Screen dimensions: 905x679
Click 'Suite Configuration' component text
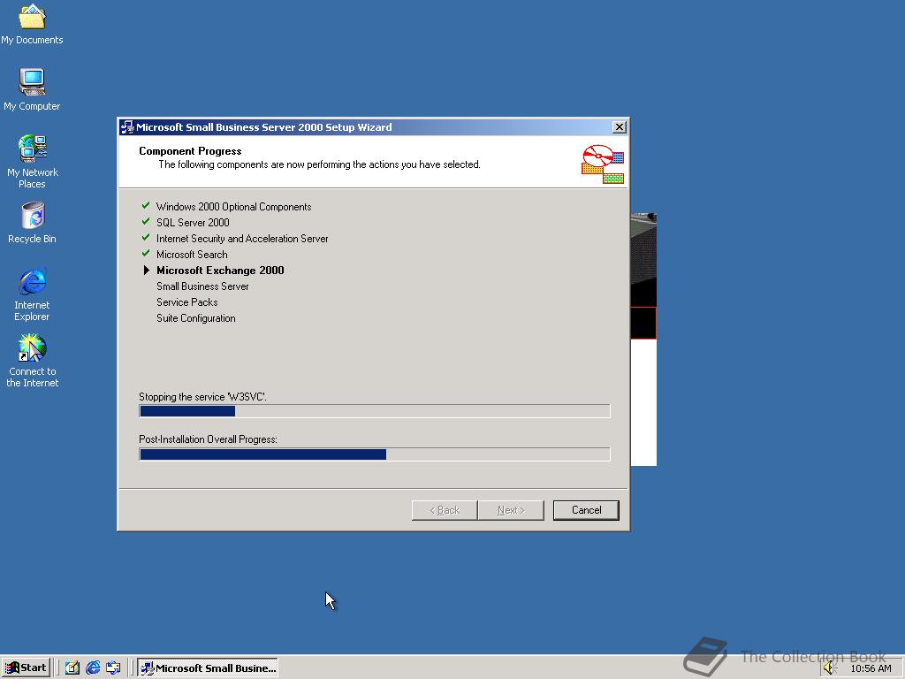(195, 318)
